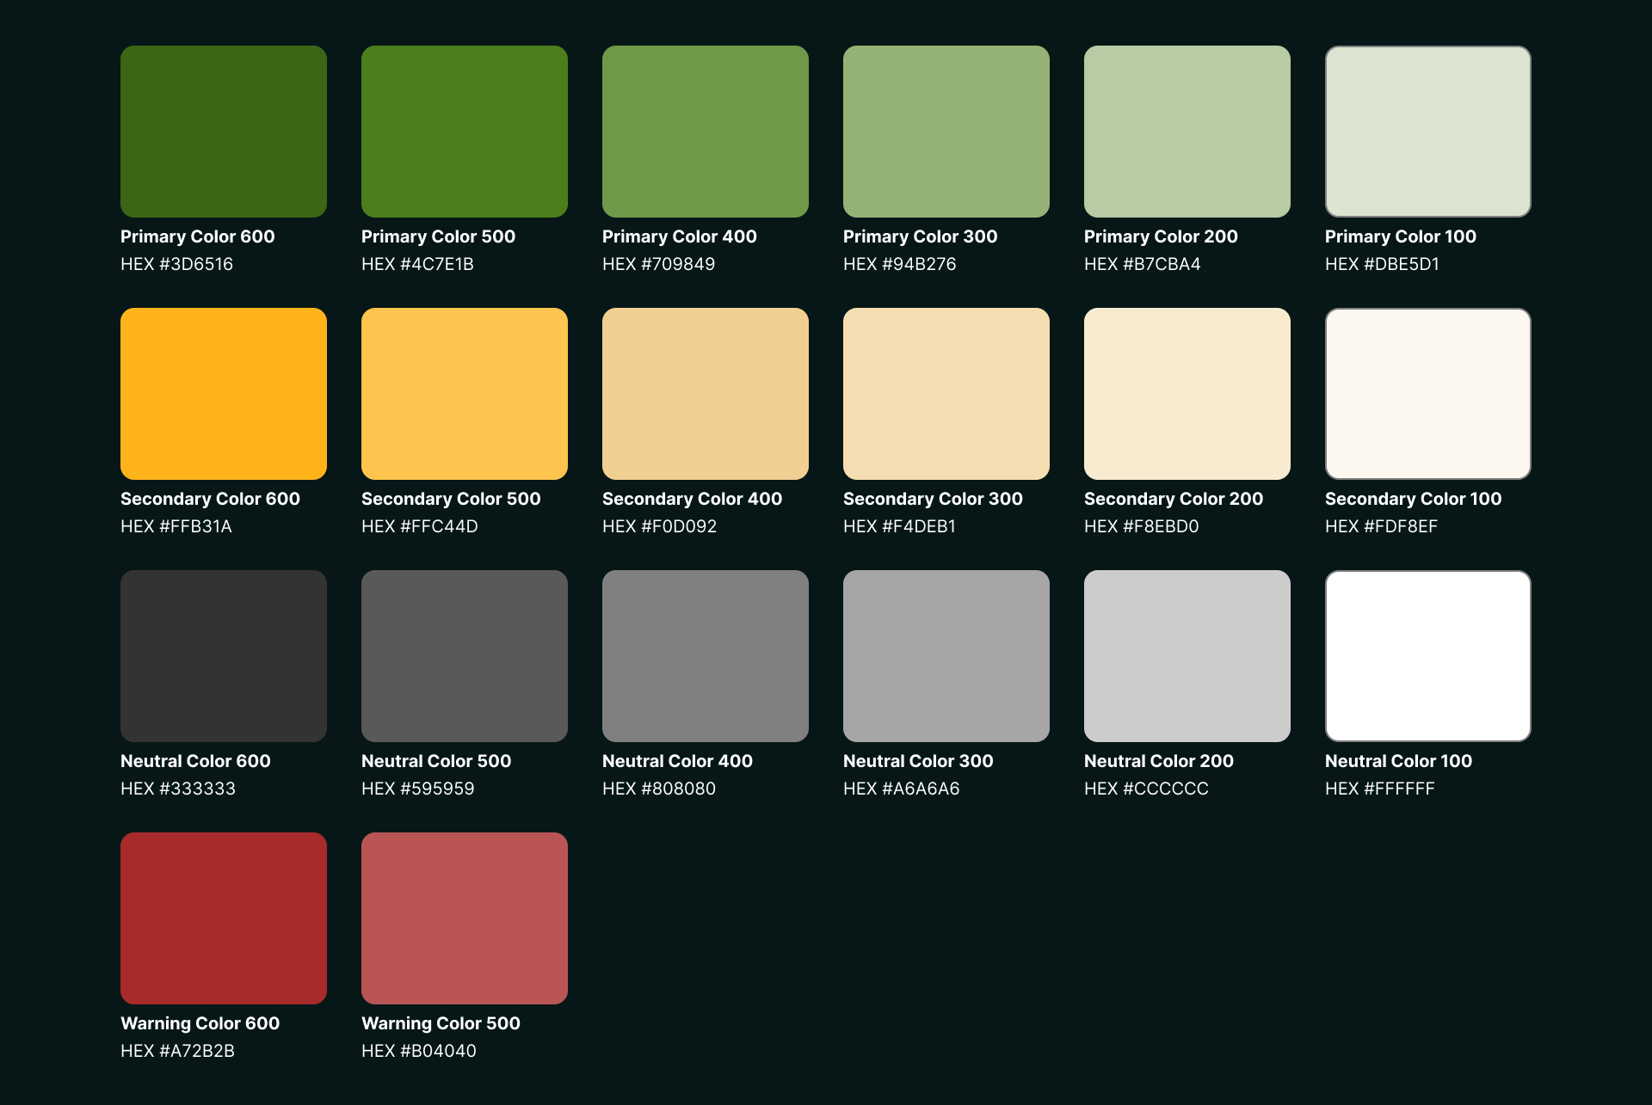Click the HEX #595959 text
Screen dimensions: 1652x1105
[x=417, y=789]
